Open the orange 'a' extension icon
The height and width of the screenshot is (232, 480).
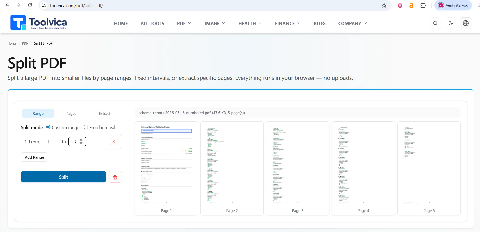411,5
